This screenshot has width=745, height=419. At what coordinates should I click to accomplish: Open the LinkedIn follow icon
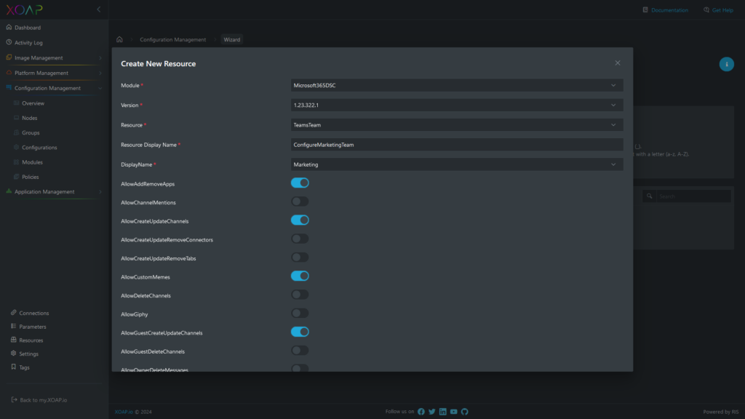point(443,412)
